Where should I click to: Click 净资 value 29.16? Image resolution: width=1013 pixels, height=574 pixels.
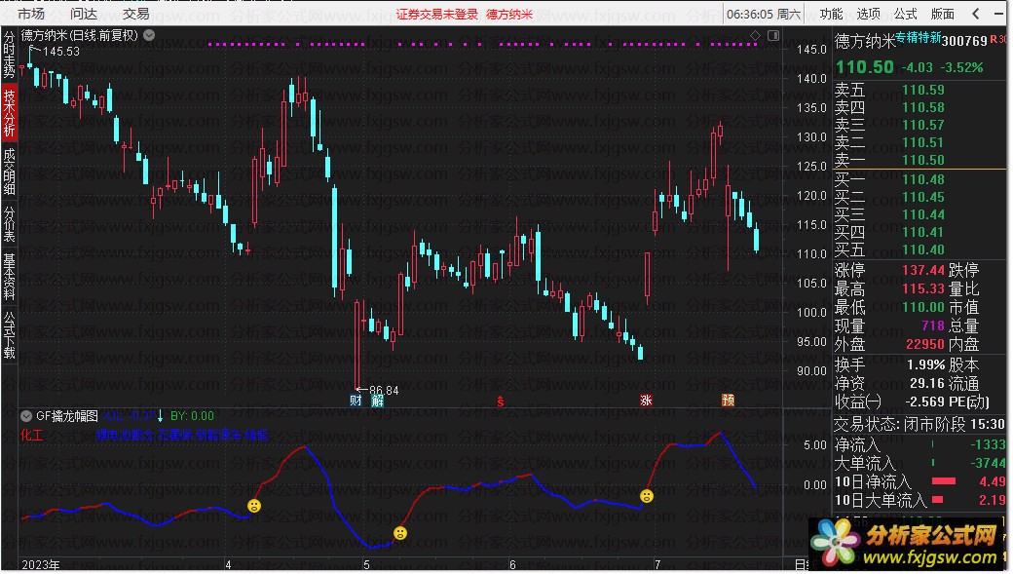tap(927, 383)
